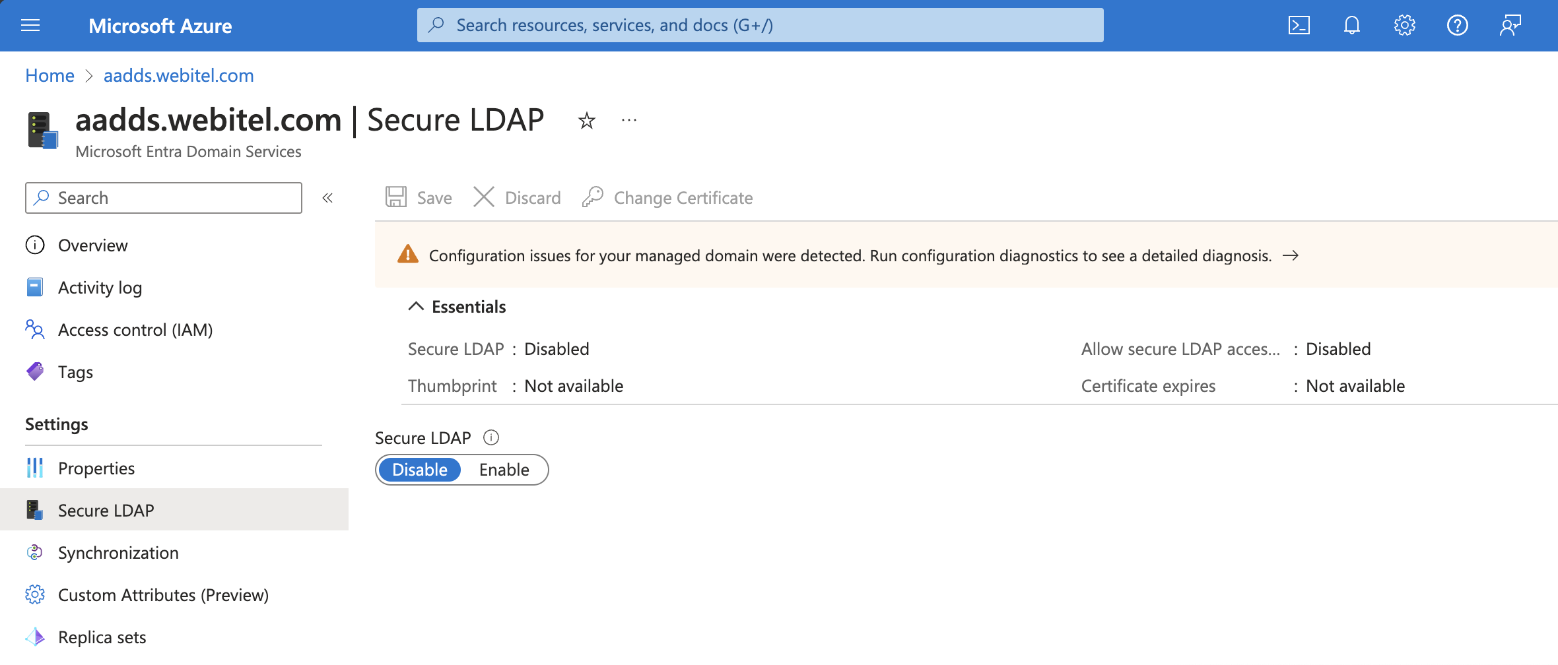
Task: Select the Disable option for Secure LDAP
Action: [x=420, y=470]
